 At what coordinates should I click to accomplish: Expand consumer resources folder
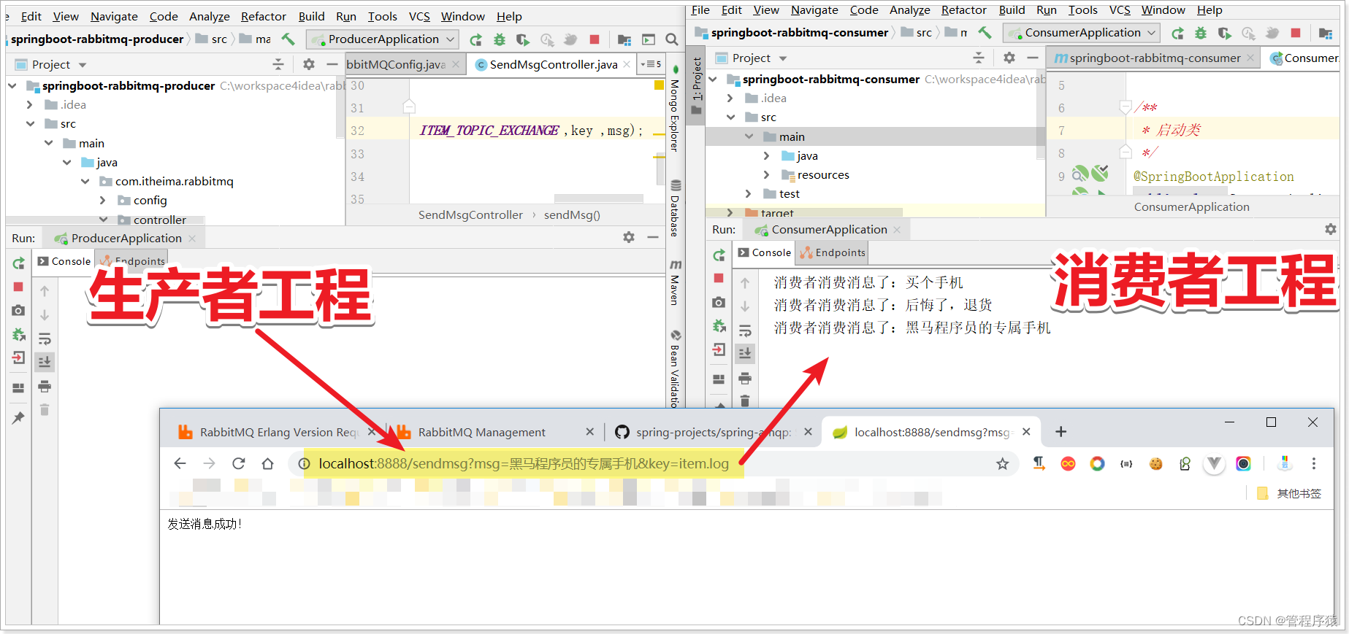766,174
